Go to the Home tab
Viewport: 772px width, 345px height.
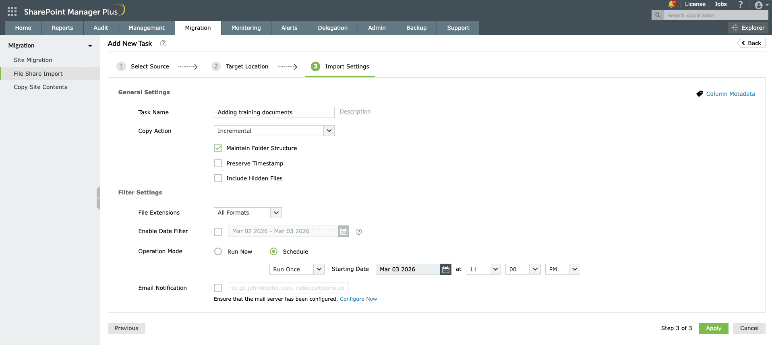point(23,28)
